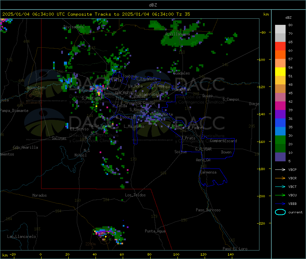Select the 5 dBZ purple color swatch
This screenshot has width=306, height=259.
280,157
